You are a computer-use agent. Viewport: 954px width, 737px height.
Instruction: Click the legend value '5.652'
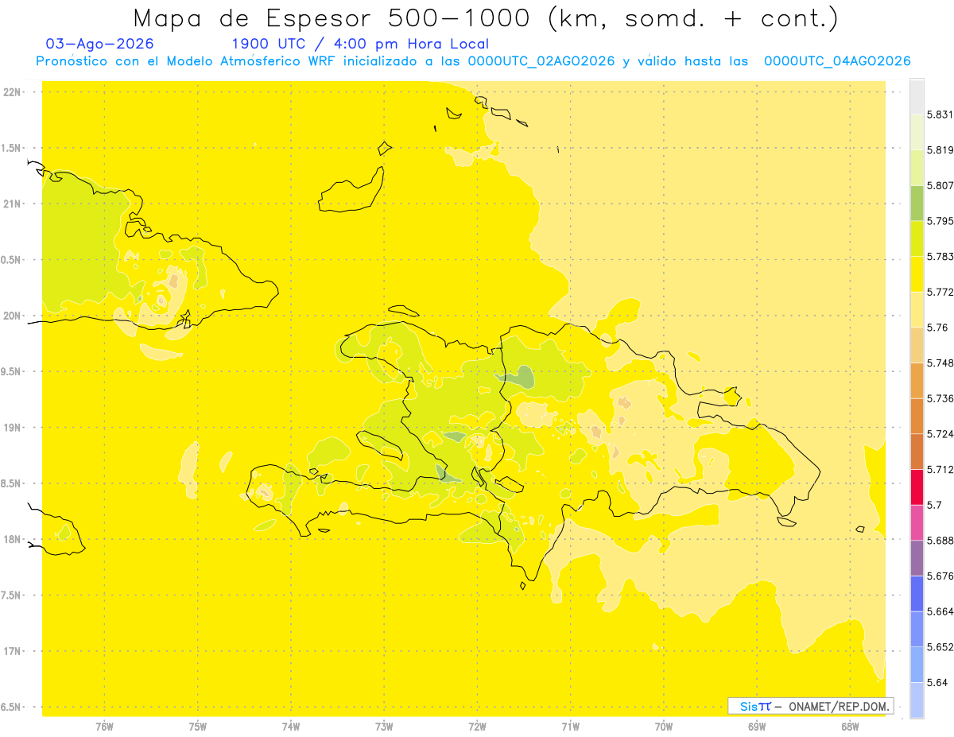[x=940, y=647]
